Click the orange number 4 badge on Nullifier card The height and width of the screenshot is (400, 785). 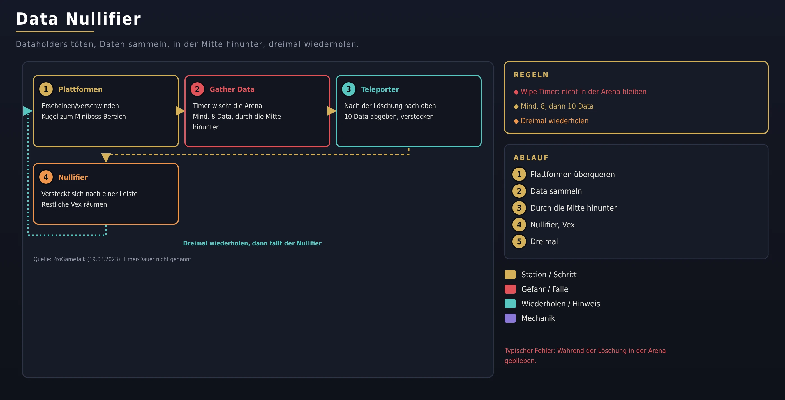[x=46, y=177]
